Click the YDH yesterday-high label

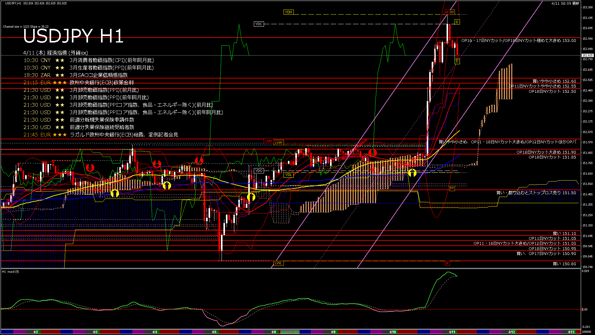click(x=288, y=12)
